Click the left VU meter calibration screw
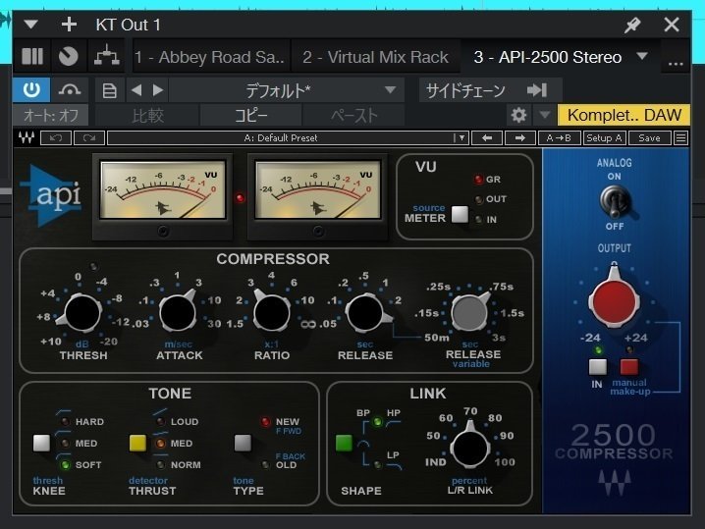 [163, 232]
